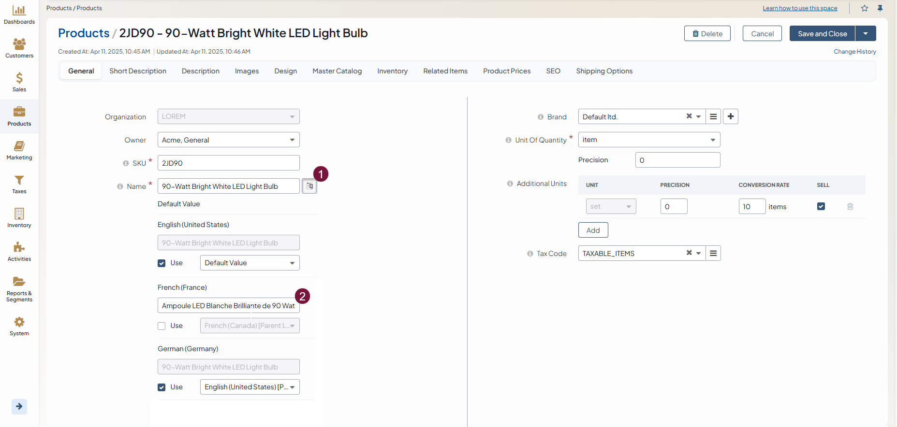Image resolution: width=897 pixels, height=427 pixels.
Task: Toggle the Sell checkbox for set unit
Action: [x=821, y=206]
